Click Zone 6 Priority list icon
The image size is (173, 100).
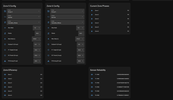48,17
